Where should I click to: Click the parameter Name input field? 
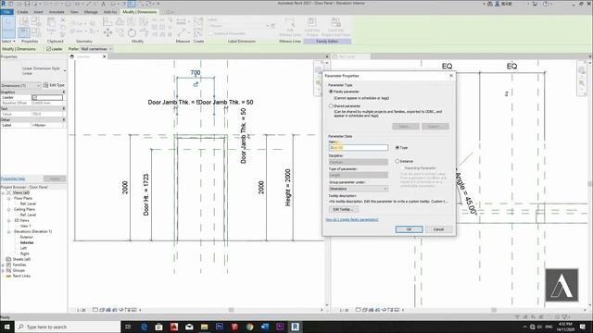359,148
